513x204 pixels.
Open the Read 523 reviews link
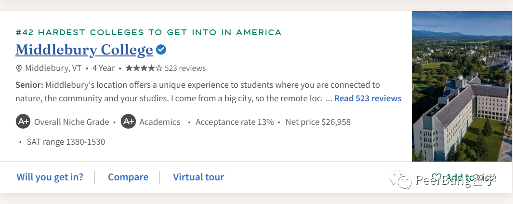tap(368, 98)
